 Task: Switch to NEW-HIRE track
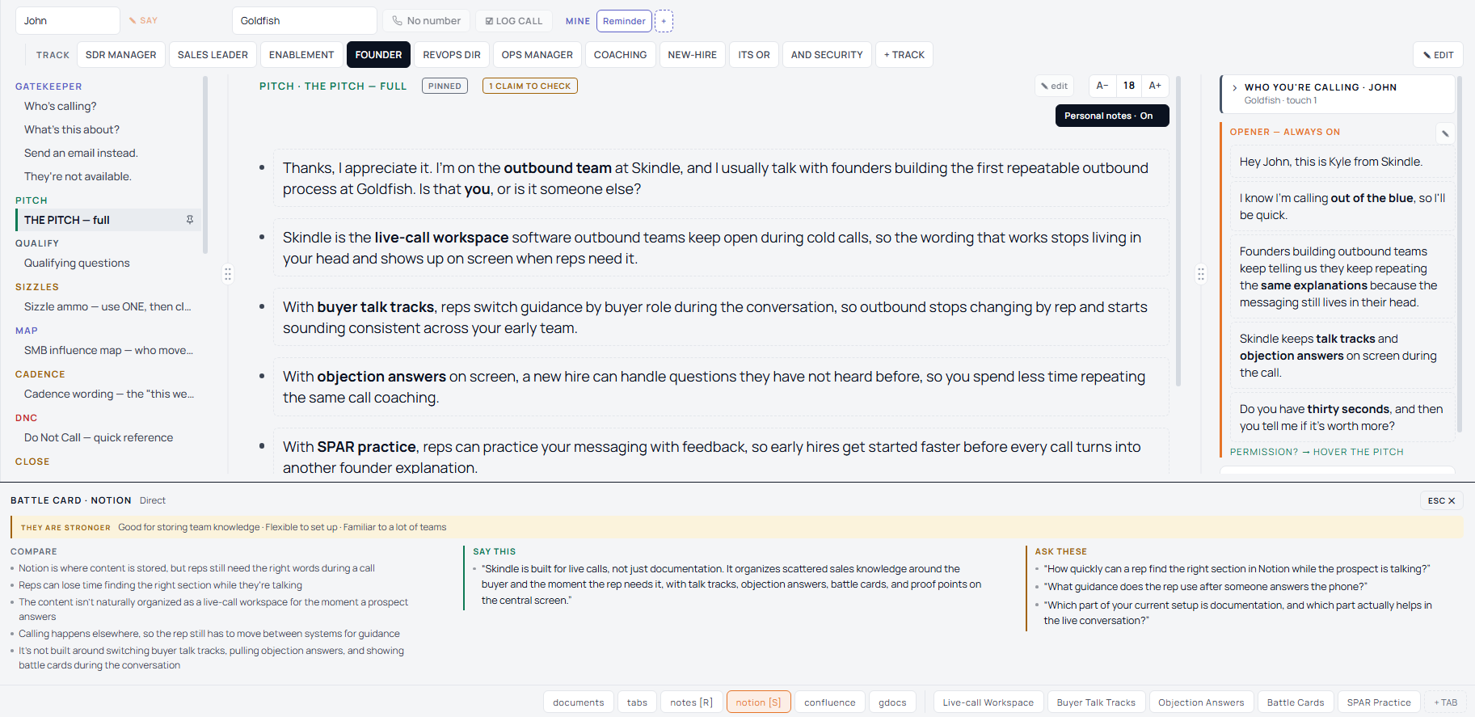click(x=692, y=55)
